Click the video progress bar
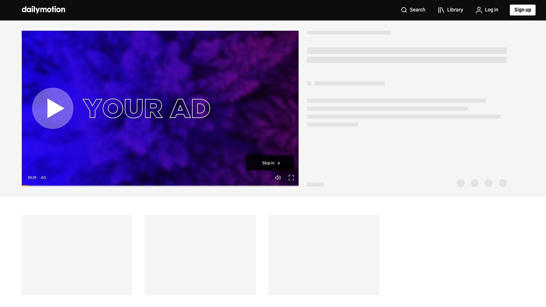The image size is (546, 307). point(160,185)
